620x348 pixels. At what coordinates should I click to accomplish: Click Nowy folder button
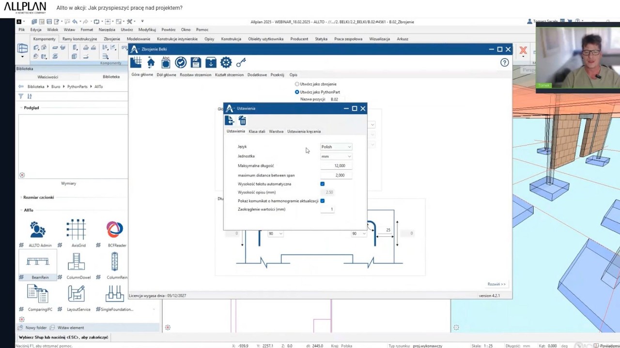[x=32, y=328]
